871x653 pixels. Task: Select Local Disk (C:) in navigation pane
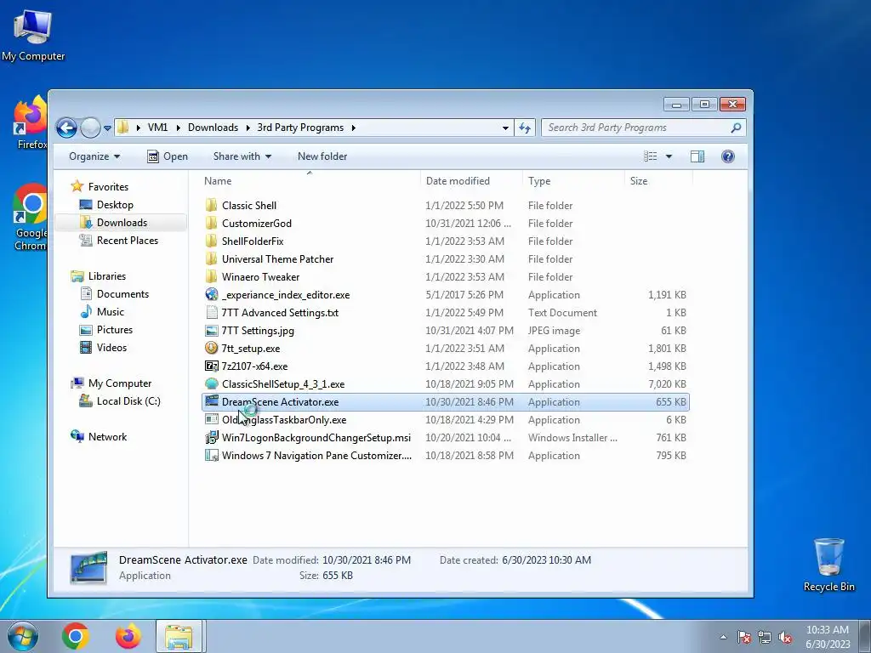click(128, 401)
